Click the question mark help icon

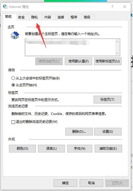[112, 7]
